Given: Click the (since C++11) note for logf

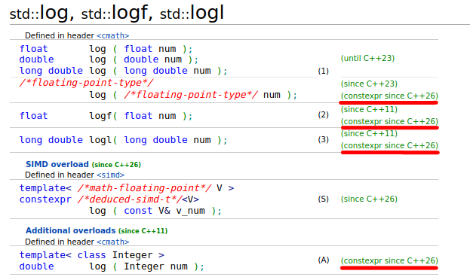Looking at the screenshot, I should pos(369,109).
